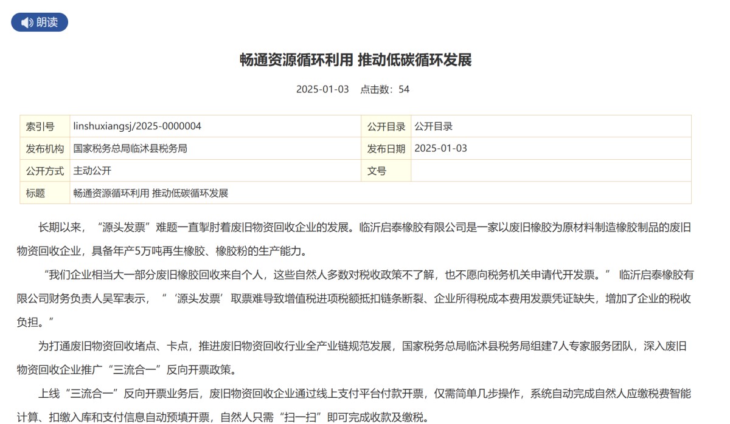Click the 朗读 read-aloud button
The width and height of the screenshot is (730, 424).
click(40, 22)
